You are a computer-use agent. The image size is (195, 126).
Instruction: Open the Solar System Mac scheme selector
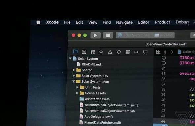tap(135, 35)
